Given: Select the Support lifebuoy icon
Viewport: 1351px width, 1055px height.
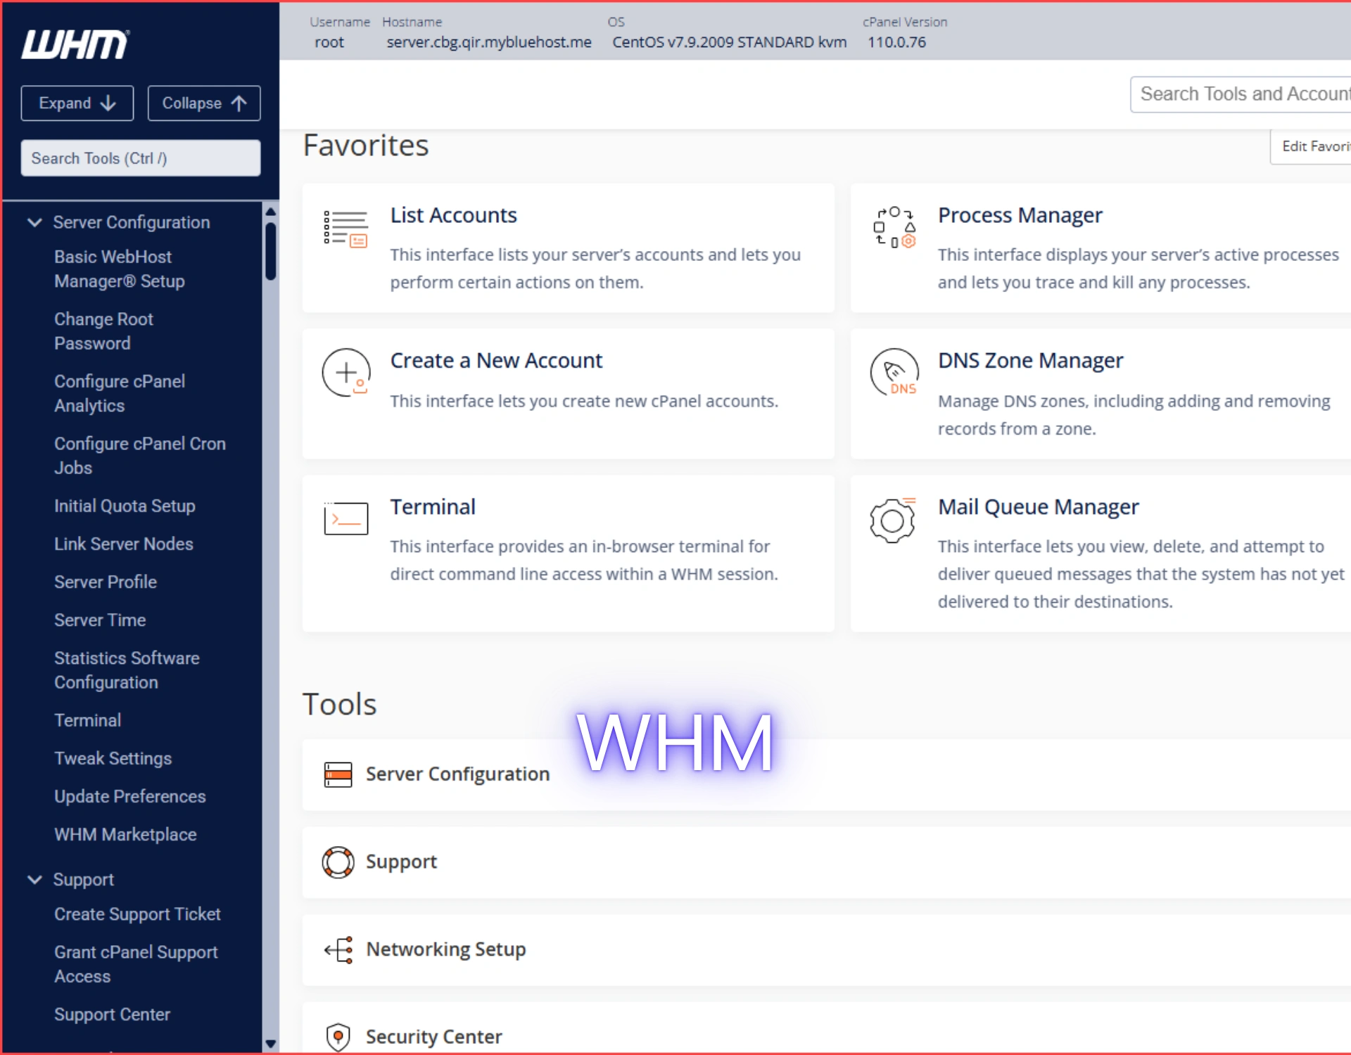Looking at the screenshot, I should (x=338, y=862).
